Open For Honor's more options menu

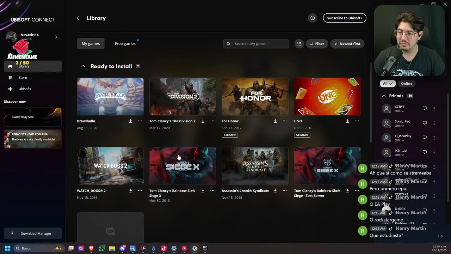pyautogui.click(x=285, y=121)
